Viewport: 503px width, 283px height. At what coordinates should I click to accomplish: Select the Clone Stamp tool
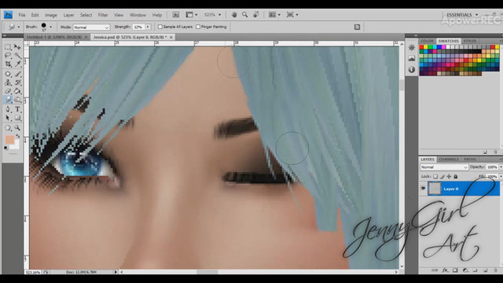tap(8, 83)
